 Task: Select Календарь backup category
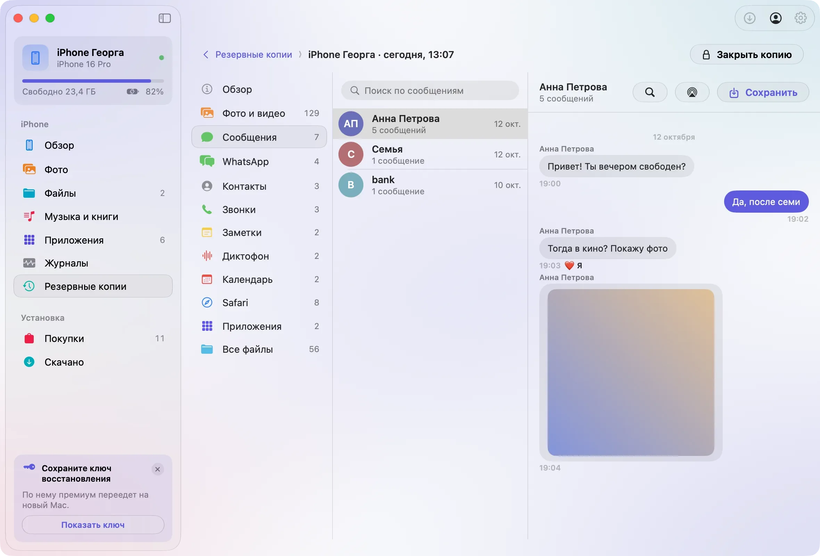[259, 279]
